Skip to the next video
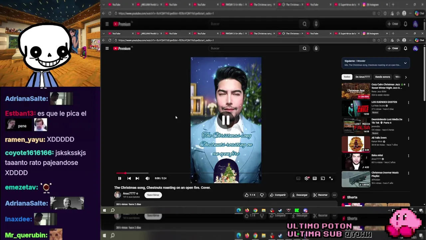The width and height of the screenshot is (426, 240). click(137, 178)
